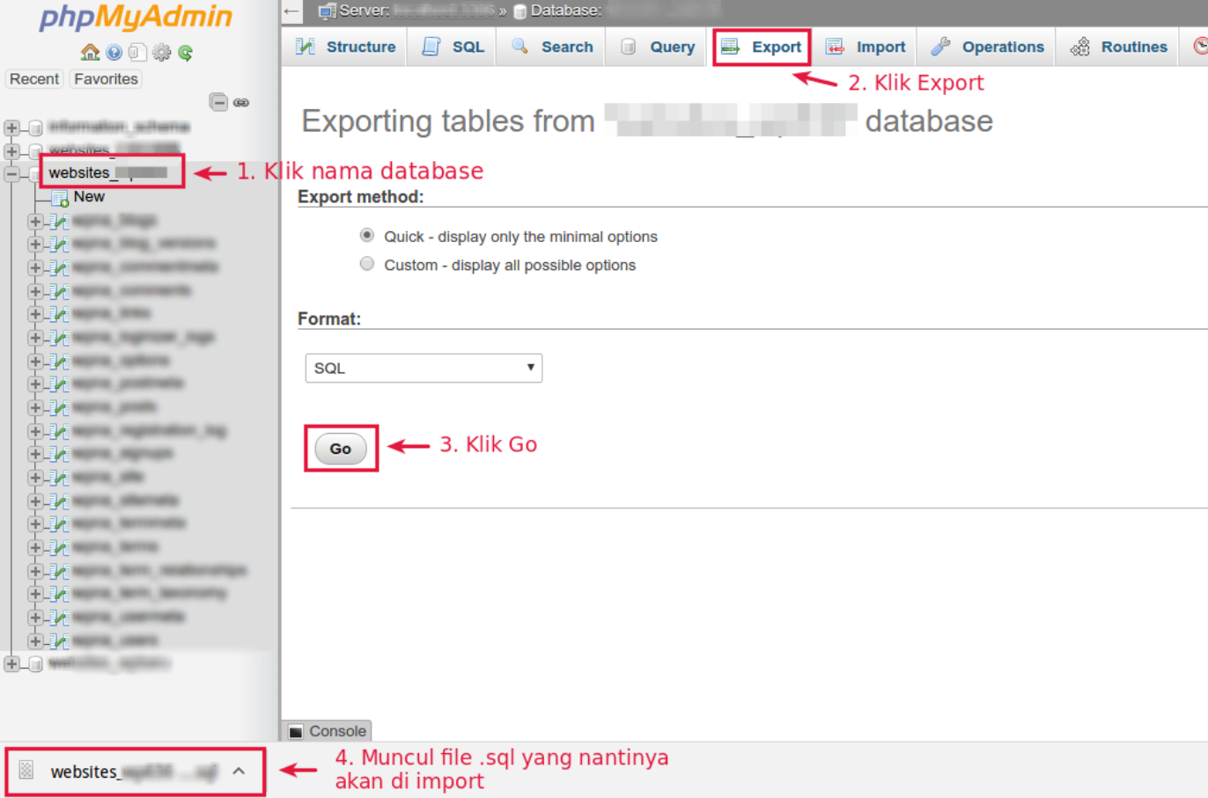This screenshot has height=798, width=1208.
Task: Collapse the expanded websites_ database node
Action: 11,173
